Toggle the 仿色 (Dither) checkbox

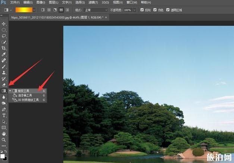tap(155, 10)
